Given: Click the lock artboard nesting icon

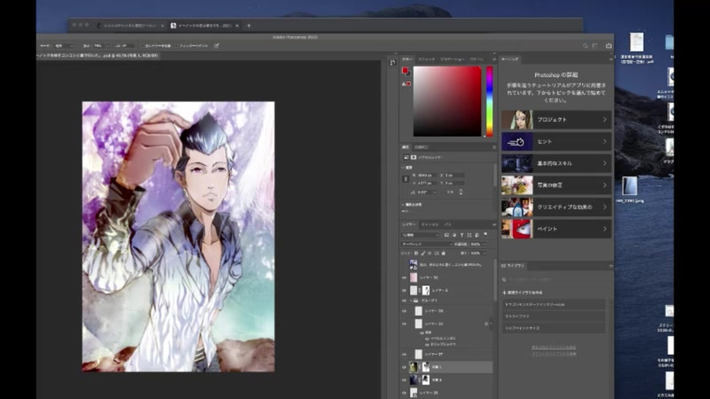Looking at the screenshot, I should (436, 253).
